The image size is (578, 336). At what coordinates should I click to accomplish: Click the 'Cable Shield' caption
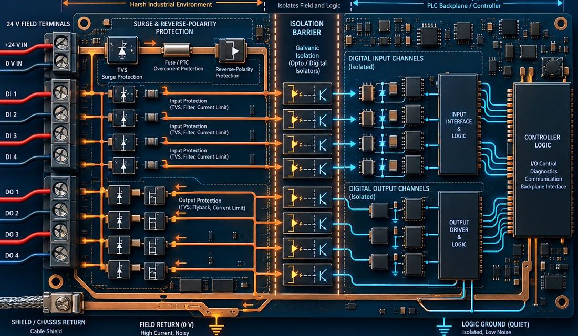(46, 331)
